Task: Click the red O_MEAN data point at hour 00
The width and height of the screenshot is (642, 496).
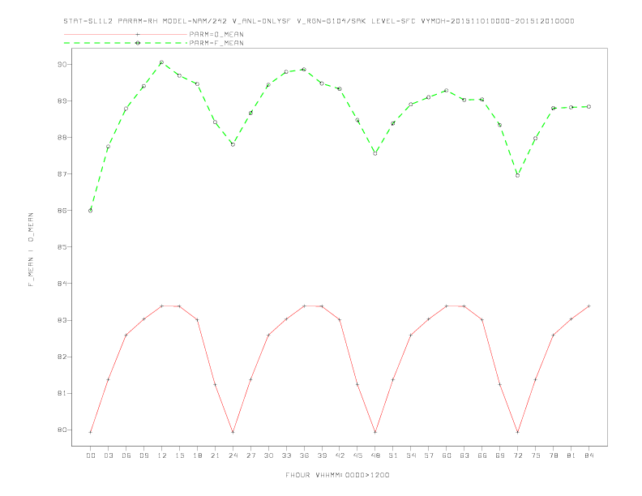Action: (x=91, y=432)
